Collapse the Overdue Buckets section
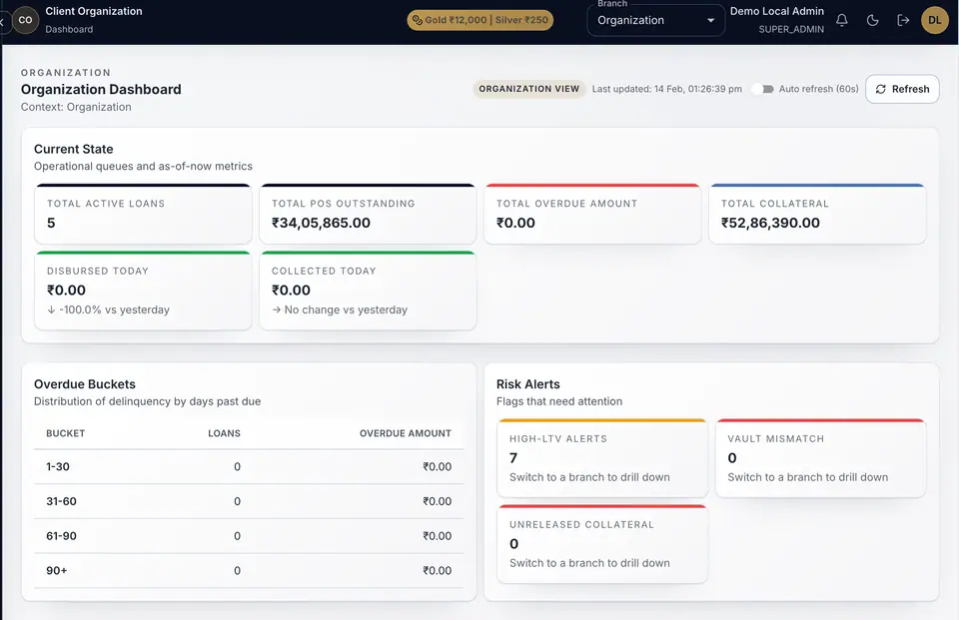This screenshot has height=620, width=959. click(83, 383)
